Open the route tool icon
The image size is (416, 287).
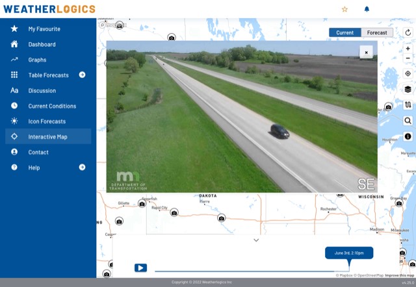[x=408, y=105]
